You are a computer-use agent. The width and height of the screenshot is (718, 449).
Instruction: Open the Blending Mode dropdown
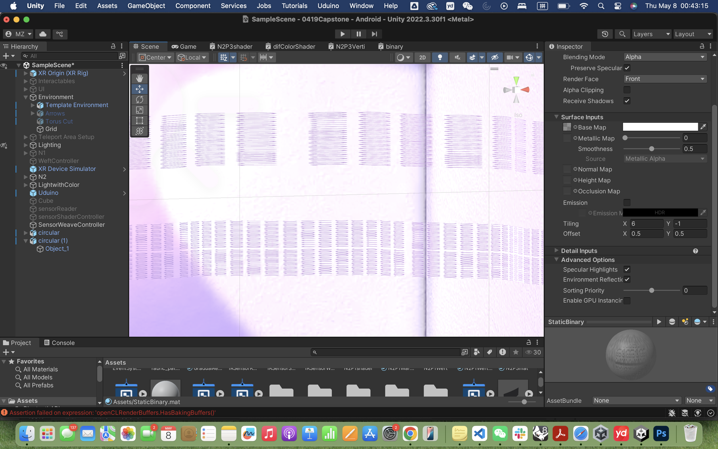click(665, 57)
